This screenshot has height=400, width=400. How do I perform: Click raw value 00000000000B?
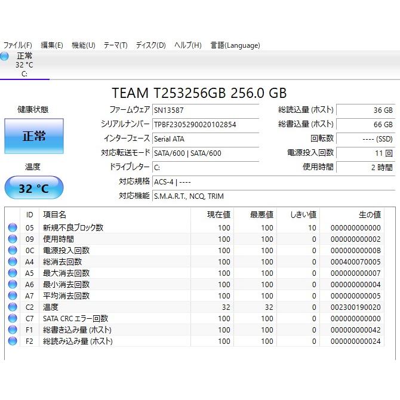356,251
